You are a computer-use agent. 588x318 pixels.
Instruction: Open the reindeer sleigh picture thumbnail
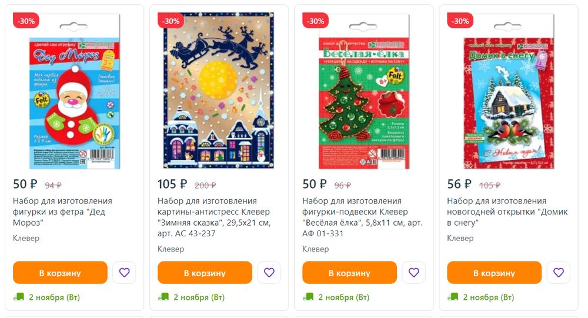click(219, 91)
